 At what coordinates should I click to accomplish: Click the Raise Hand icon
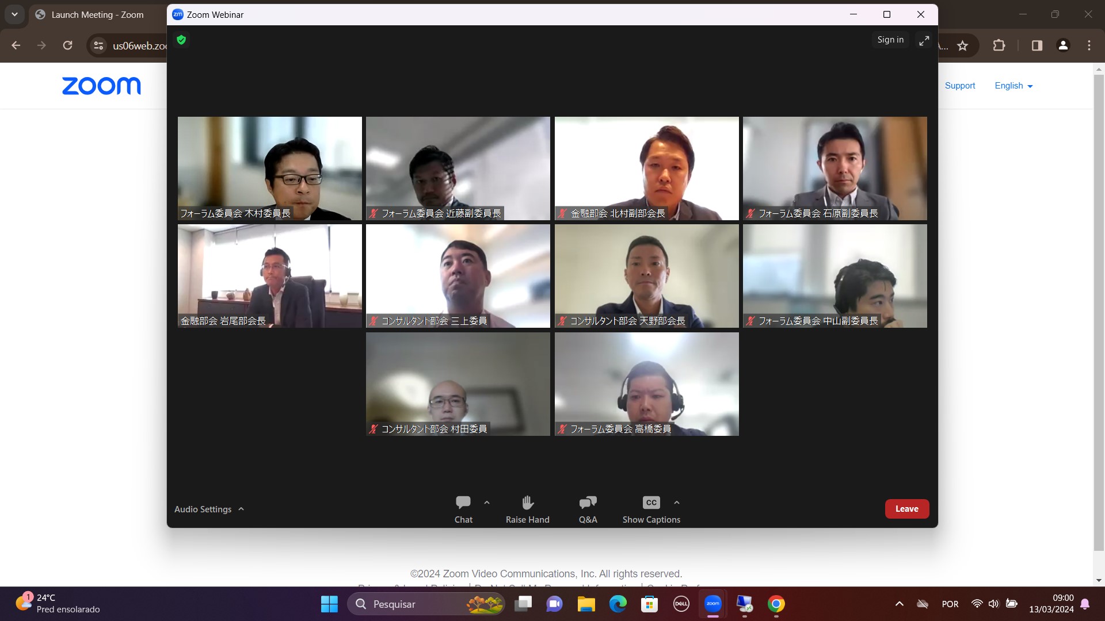pyautogui.click(x=527, y=509)
